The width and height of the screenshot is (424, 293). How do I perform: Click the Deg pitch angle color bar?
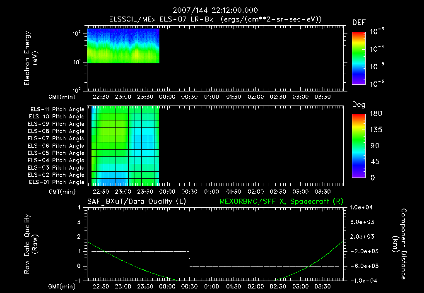coord(359,146)
